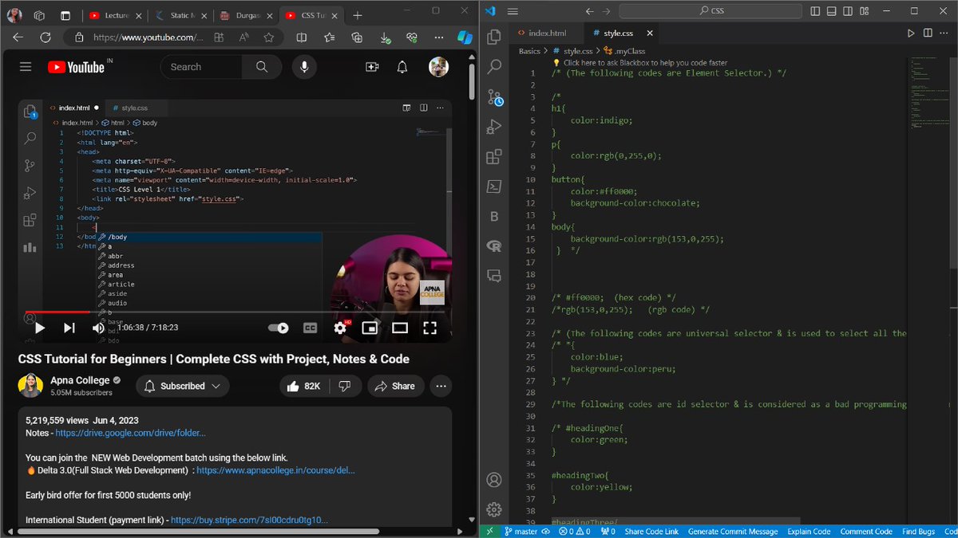This screenshot has height=538, width=958.
Task: Add page to Edge favorites star
Action: [x=269, y=37]
